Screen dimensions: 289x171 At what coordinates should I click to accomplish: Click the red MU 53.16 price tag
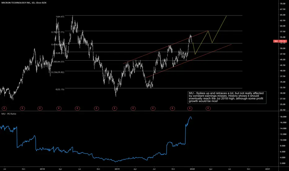280,41
